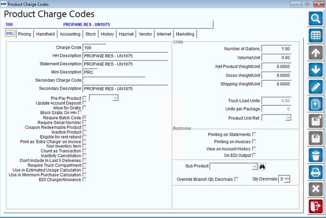Enable Update Account Deposit checkbox

pyautogui.click(x=85, y=103)
